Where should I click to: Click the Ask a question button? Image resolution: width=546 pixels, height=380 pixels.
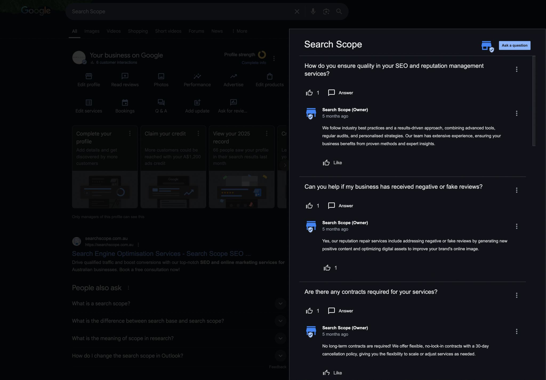click(514, 45)
